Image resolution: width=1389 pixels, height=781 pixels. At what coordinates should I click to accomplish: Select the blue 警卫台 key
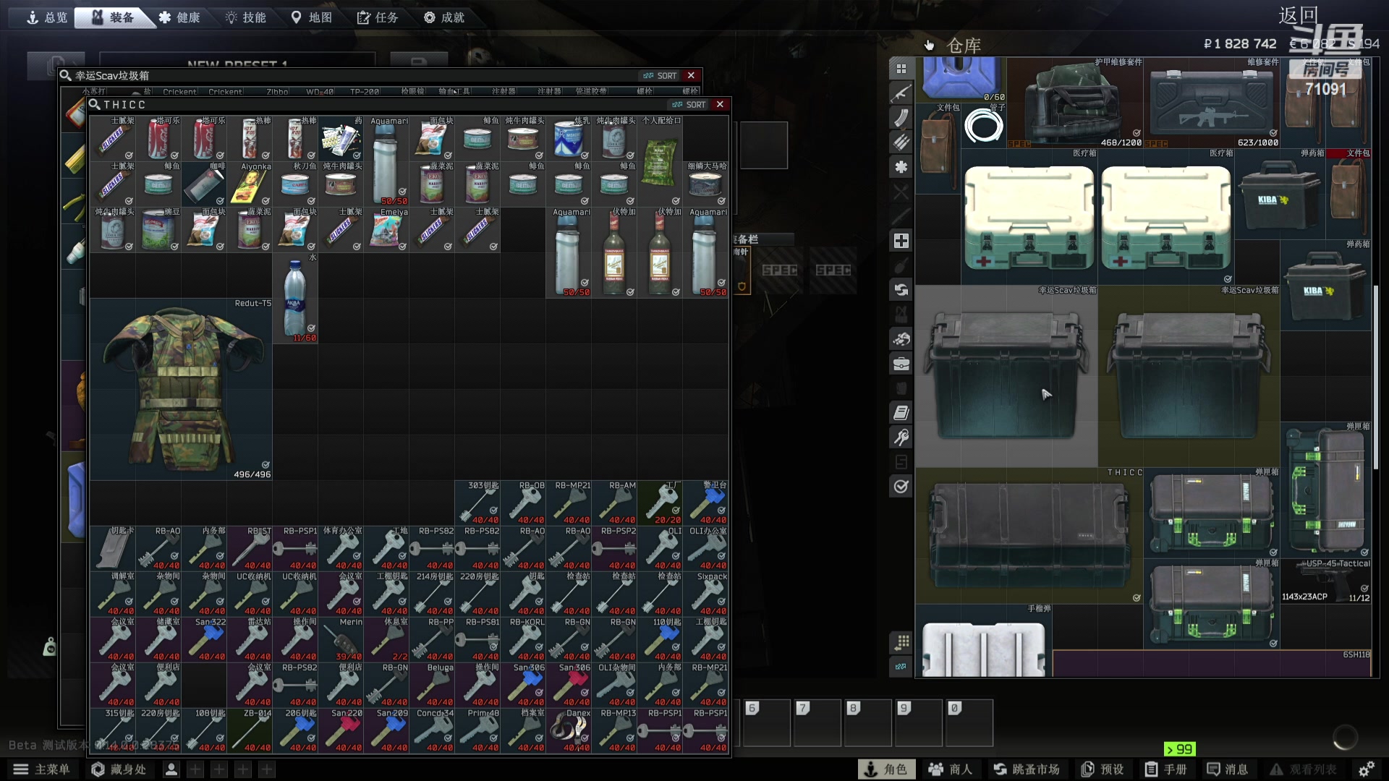(705, 503)
